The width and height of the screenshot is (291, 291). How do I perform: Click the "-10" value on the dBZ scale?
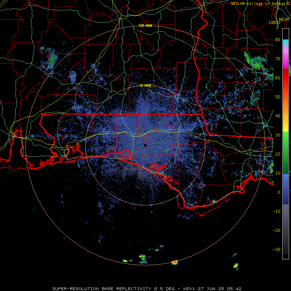(x=276, y=211)
